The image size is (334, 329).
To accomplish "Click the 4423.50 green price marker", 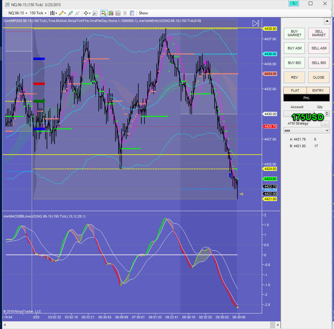I will (270, 179).
